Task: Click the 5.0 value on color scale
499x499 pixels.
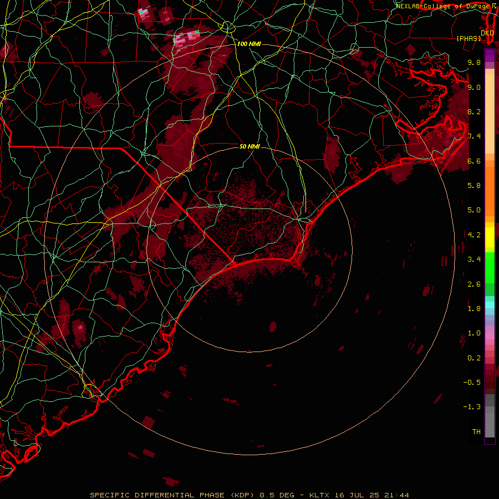Action: [x=474, y=210]
